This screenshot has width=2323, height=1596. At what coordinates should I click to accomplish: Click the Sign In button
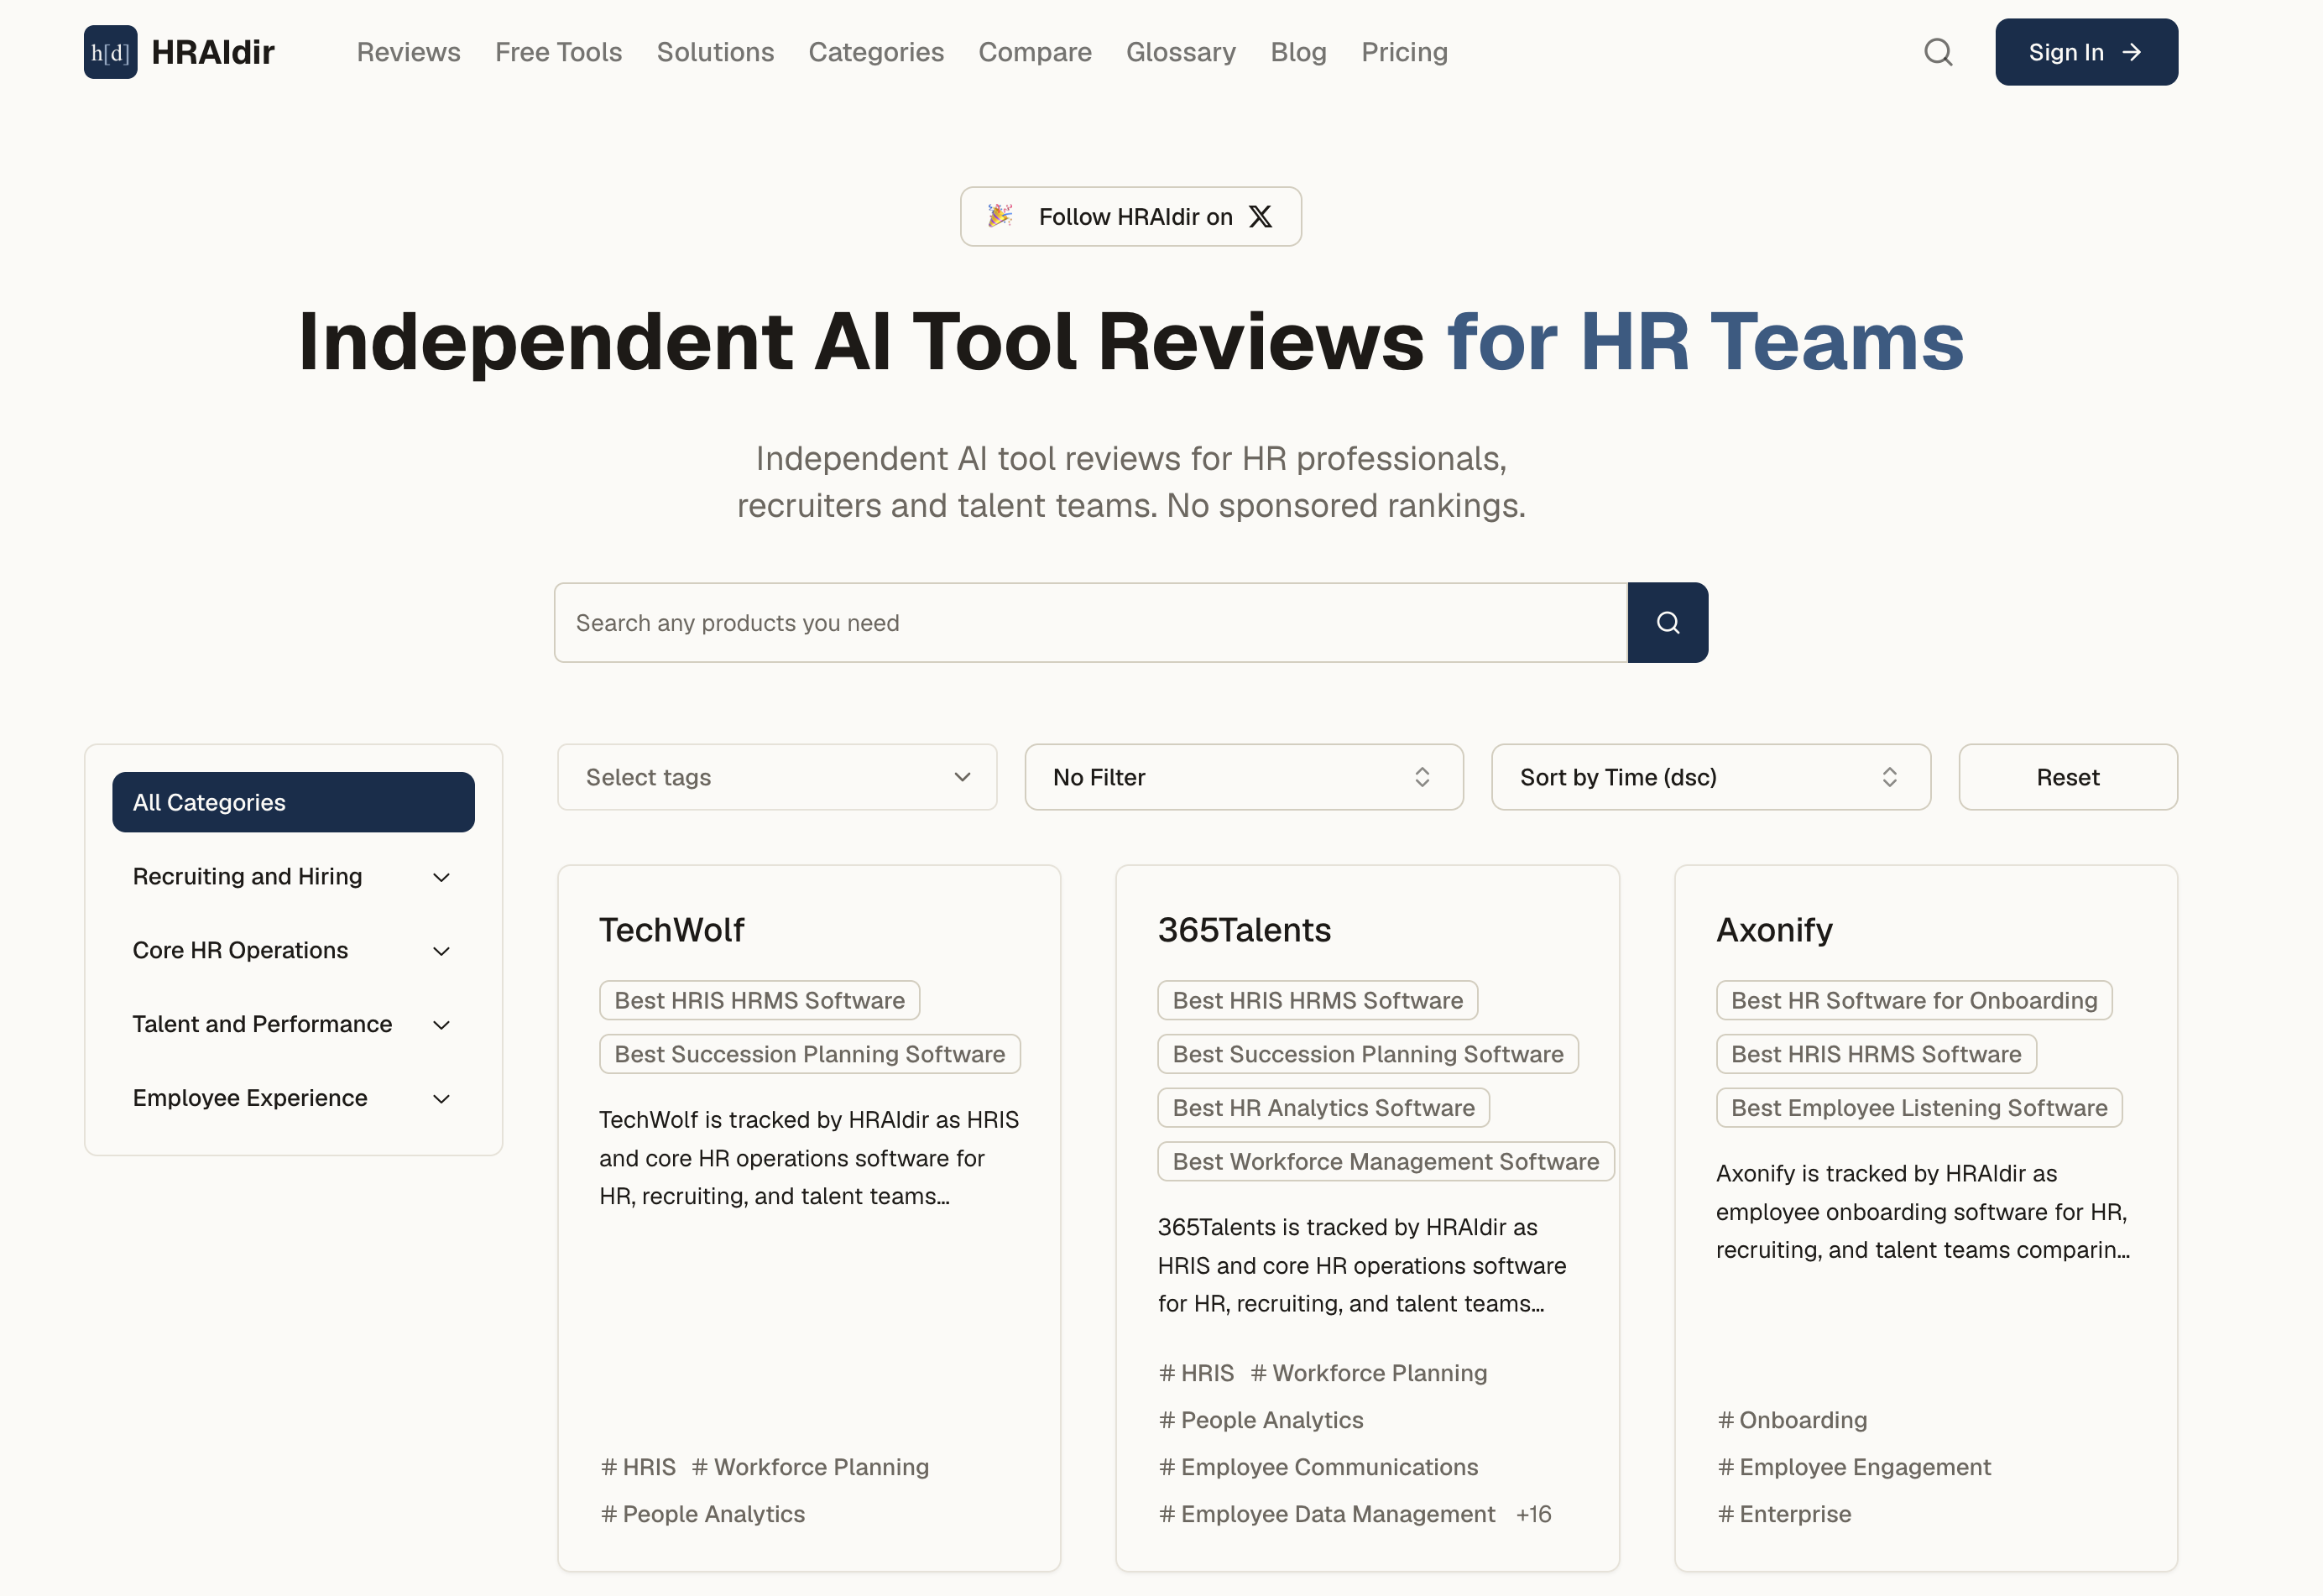(2086, 52)
